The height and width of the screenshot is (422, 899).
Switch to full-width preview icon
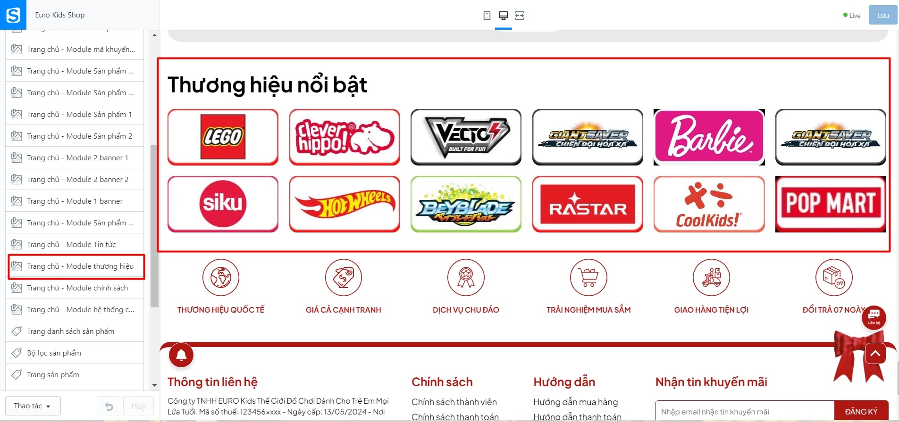(520, 16)
